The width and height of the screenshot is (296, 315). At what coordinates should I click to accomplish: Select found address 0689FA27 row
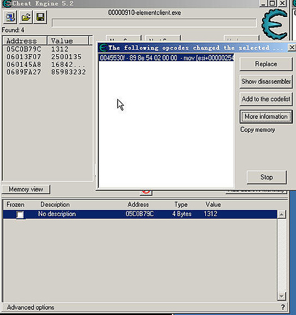coord(47,72)
